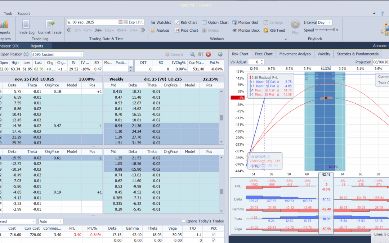
Task: Open the Monitor Dock window
Action: 246,31
